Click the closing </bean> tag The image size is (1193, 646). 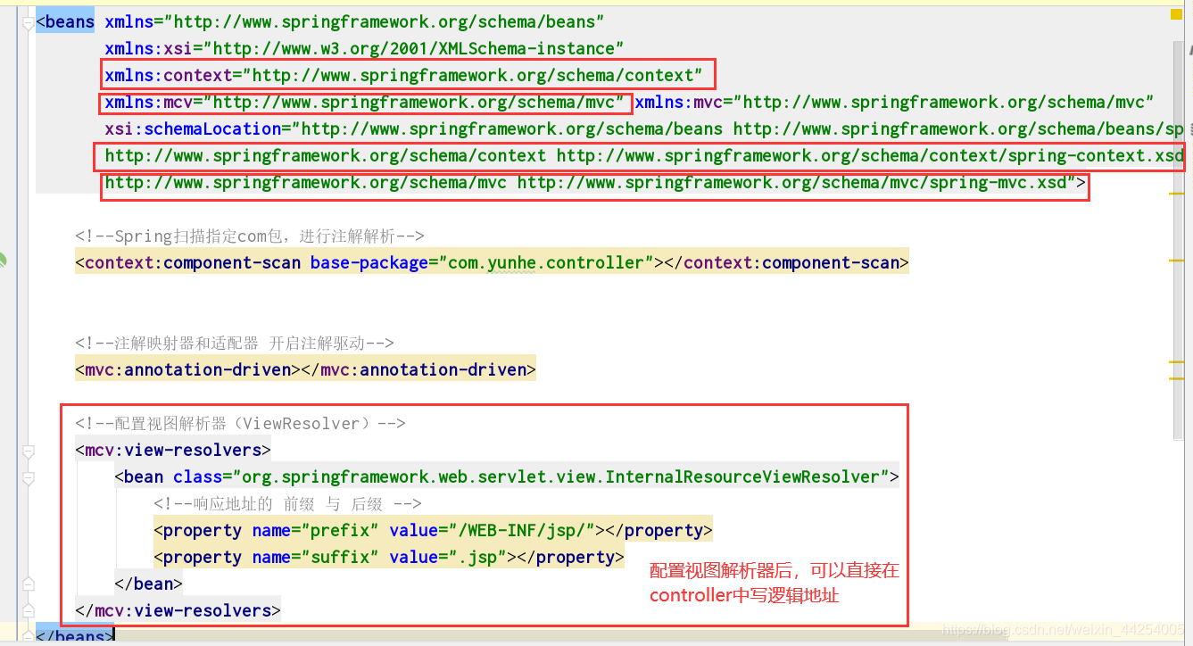click(148, 584)
